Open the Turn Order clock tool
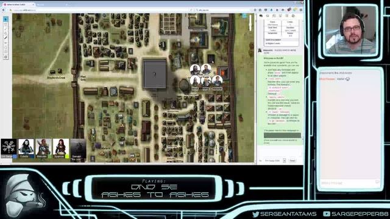The width and height of the screenshot is (390, 219). tap(5, 47)
